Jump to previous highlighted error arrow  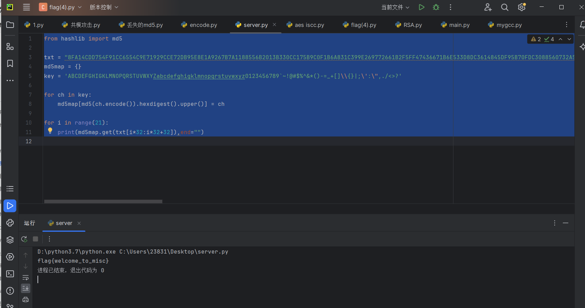click(x=560, y=39)
